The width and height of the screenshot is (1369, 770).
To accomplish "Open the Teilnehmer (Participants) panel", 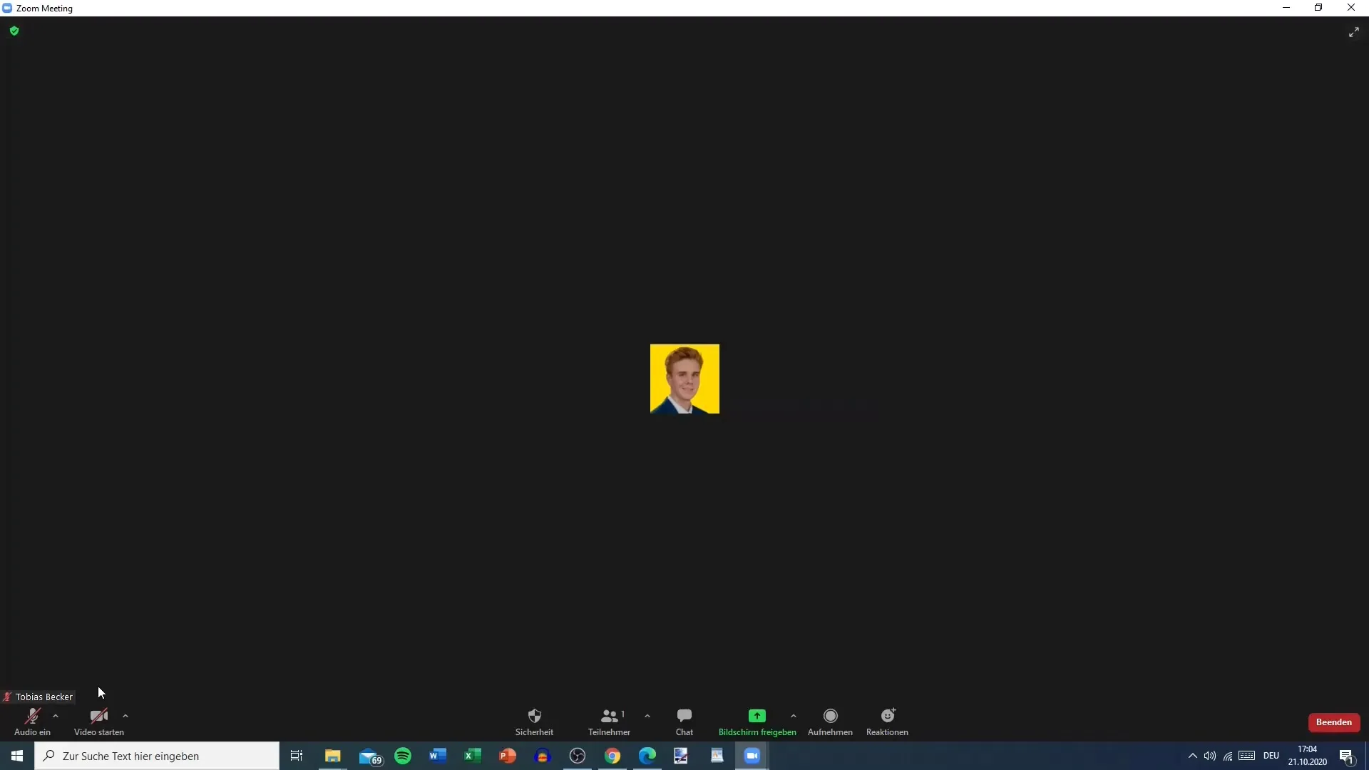I will [x=610, y=721].
